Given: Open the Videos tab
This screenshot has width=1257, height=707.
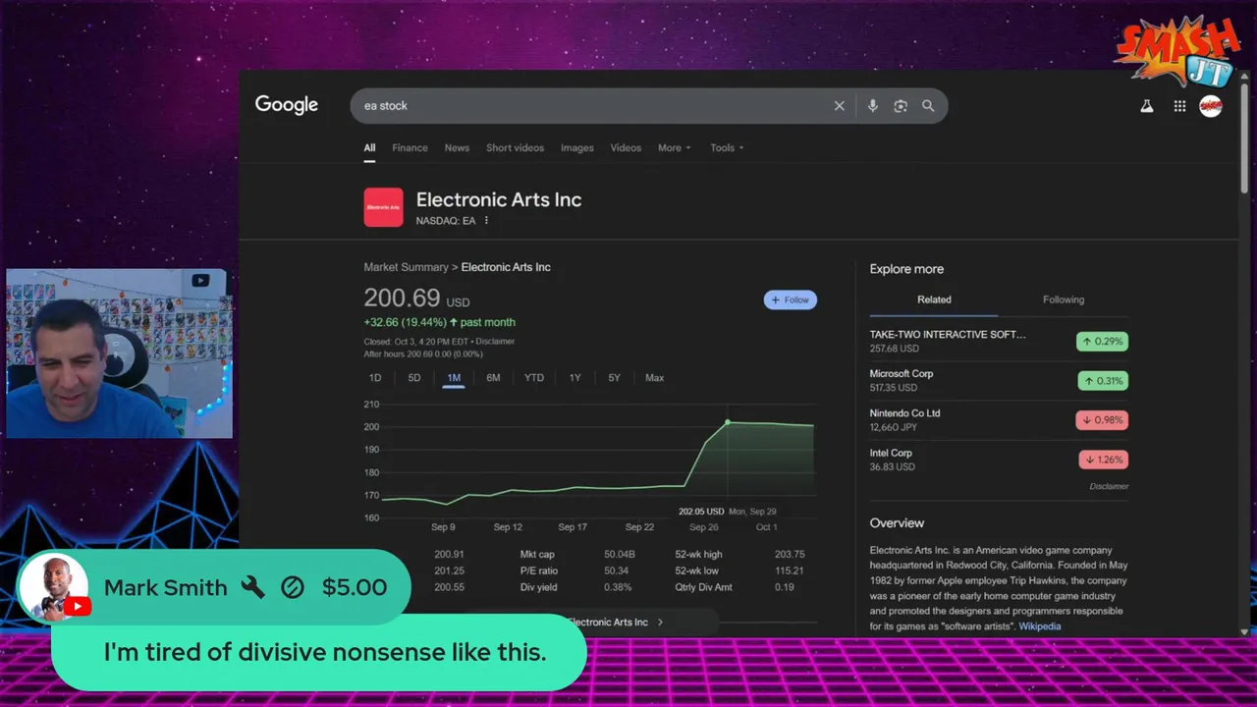Looking at the screenshot, I should click(x=626, y=148).
